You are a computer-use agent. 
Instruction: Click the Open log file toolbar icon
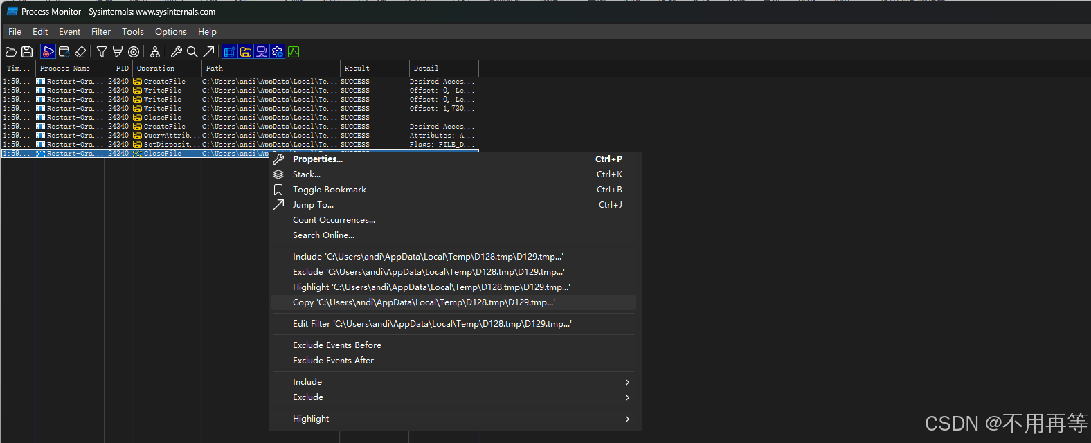coord(11,52)
